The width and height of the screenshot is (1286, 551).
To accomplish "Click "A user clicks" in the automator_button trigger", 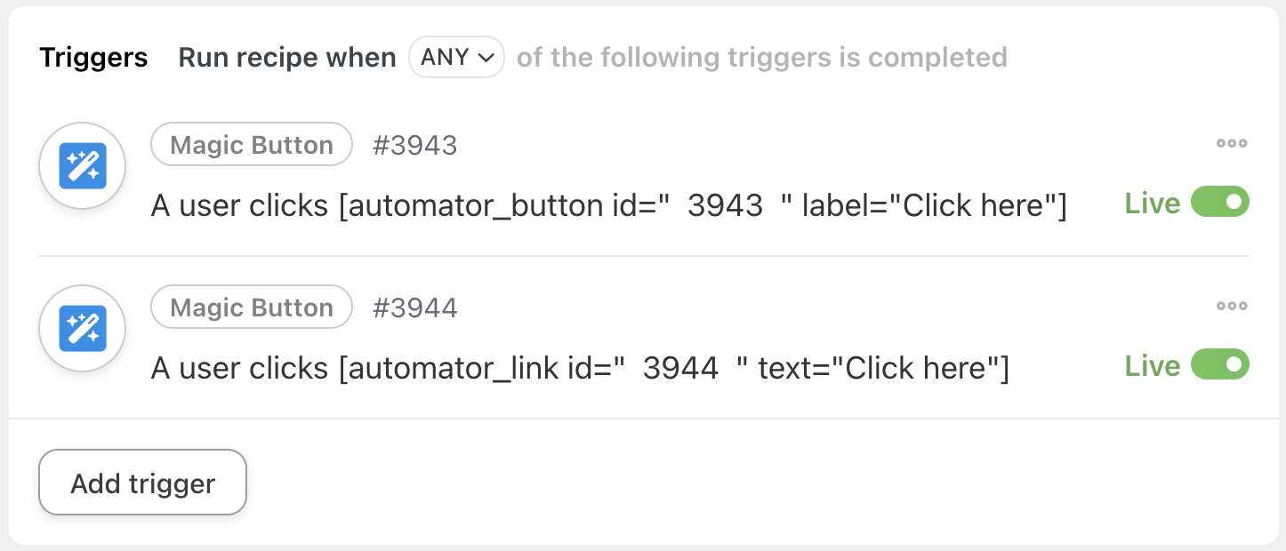I will [239, 206].
